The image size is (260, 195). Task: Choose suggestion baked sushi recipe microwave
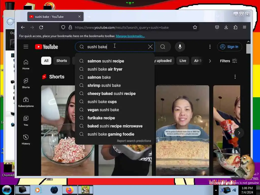pyautogui.click(x=115, y=126)
